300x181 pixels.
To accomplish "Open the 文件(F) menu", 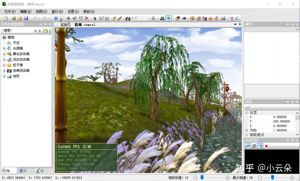I will 10,12.
